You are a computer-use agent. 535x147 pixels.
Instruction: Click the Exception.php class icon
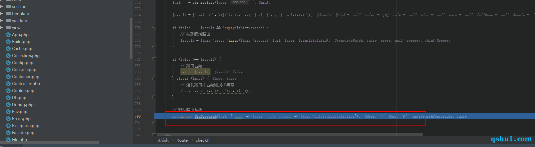click(9, 126)
